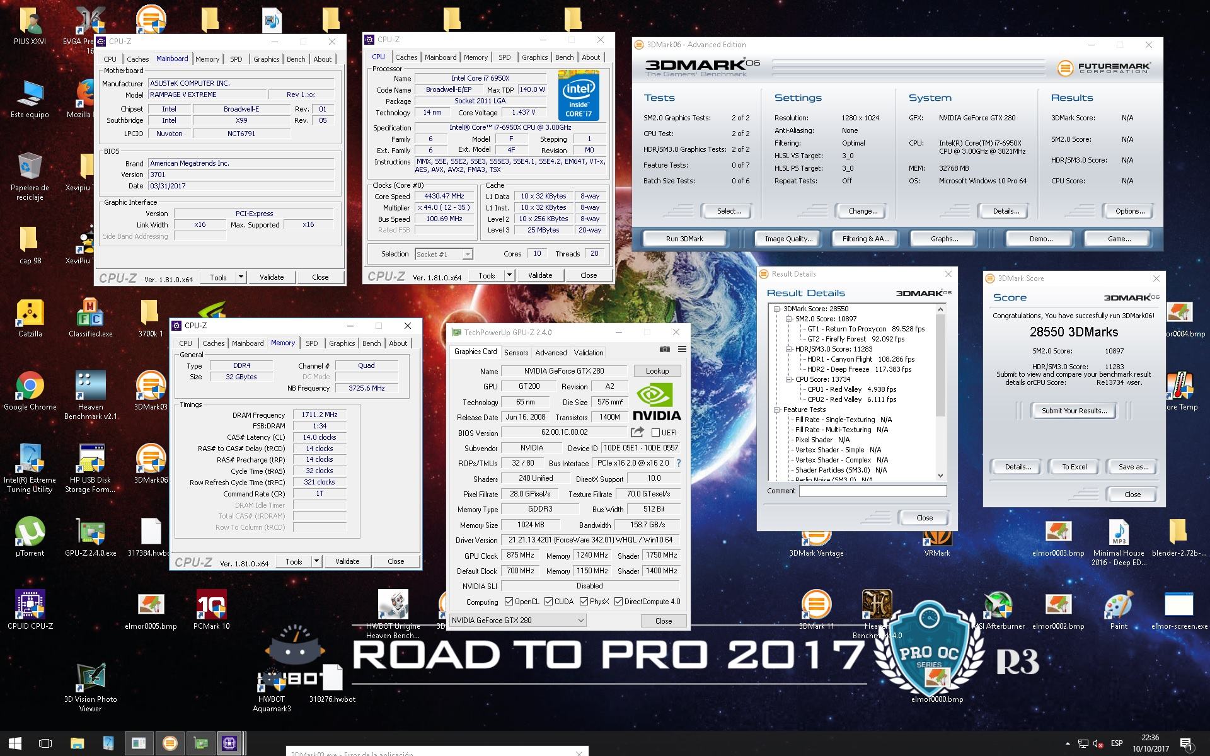The image size is (1210, 756).
Task: Open Tools dropdown arrow in CPU-Z Mainboard window
Action: (x=241, y=277)
